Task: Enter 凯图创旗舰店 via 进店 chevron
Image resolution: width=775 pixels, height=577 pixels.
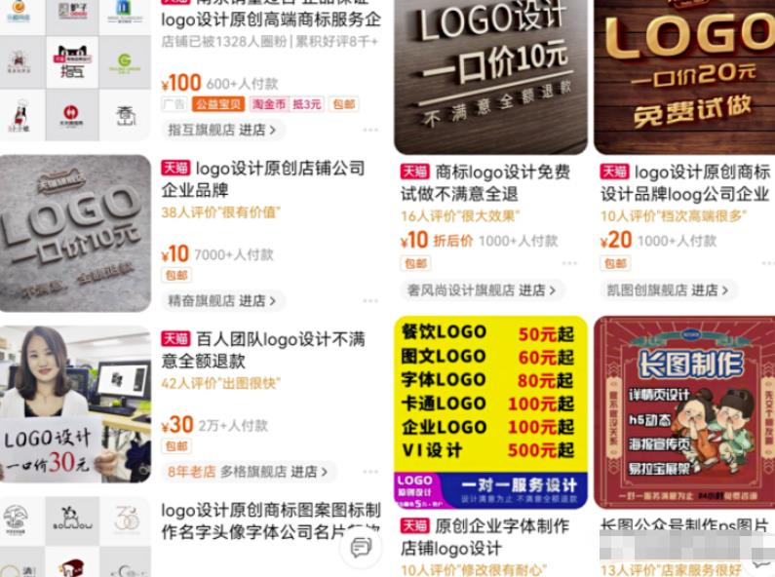Action: [x=710, y=290]
